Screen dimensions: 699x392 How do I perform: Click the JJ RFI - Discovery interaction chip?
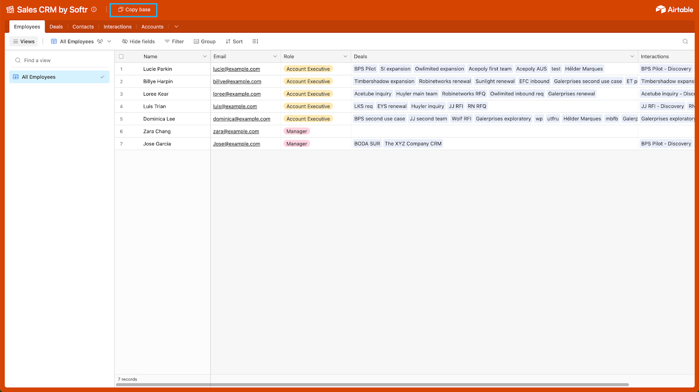(x=662, y=106)
